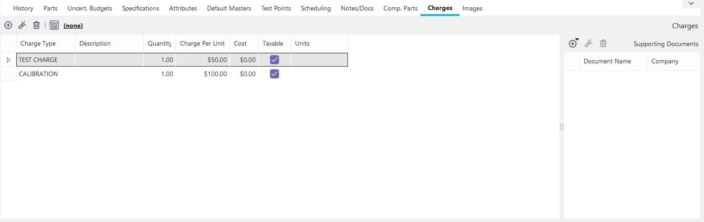Image resolution: width=704 pixels, height=222 pixels.
Task: Delete the selected charge with the trash icon
Action: (36, 26)
